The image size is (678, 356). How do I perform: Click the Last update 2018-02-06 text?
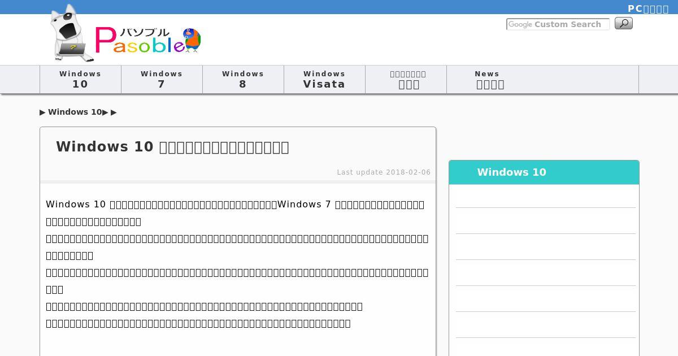coord(384,172)
